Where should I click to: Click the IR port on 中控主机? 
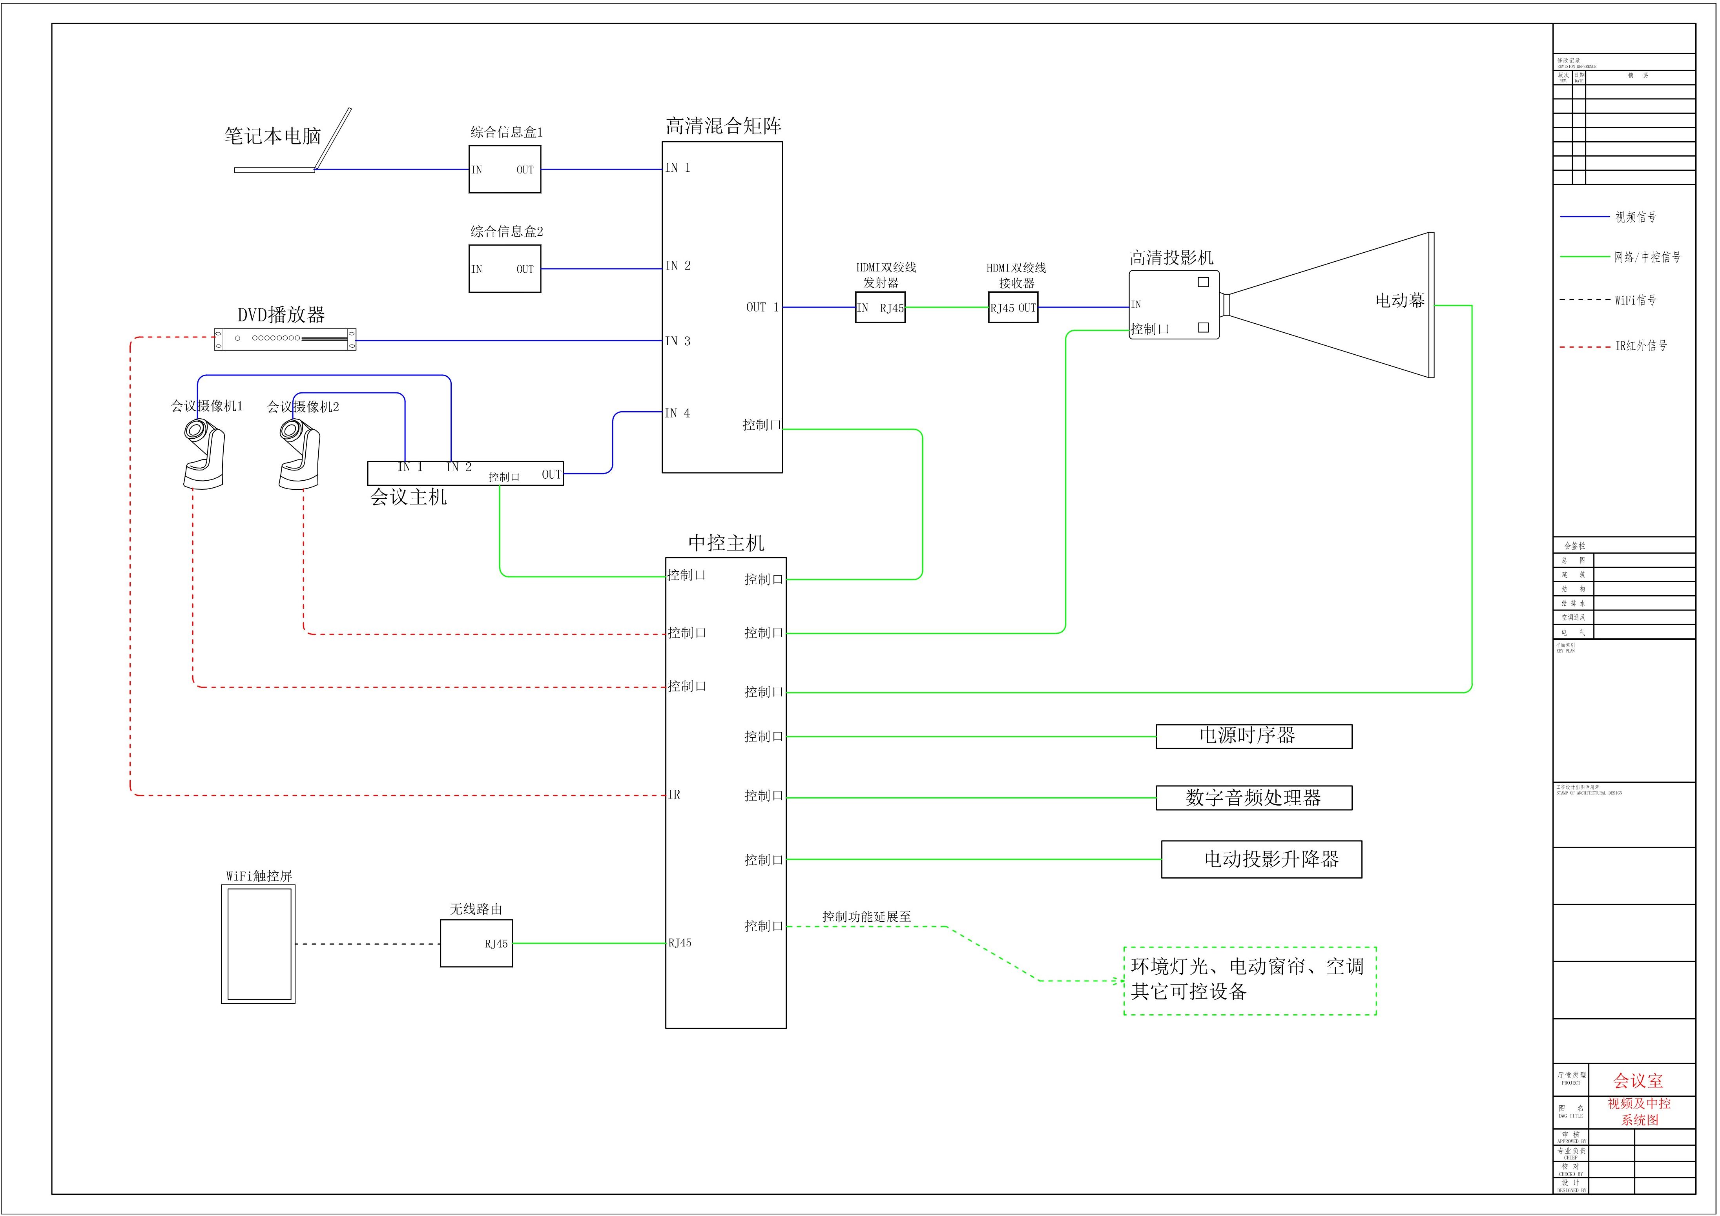[674, 794]
